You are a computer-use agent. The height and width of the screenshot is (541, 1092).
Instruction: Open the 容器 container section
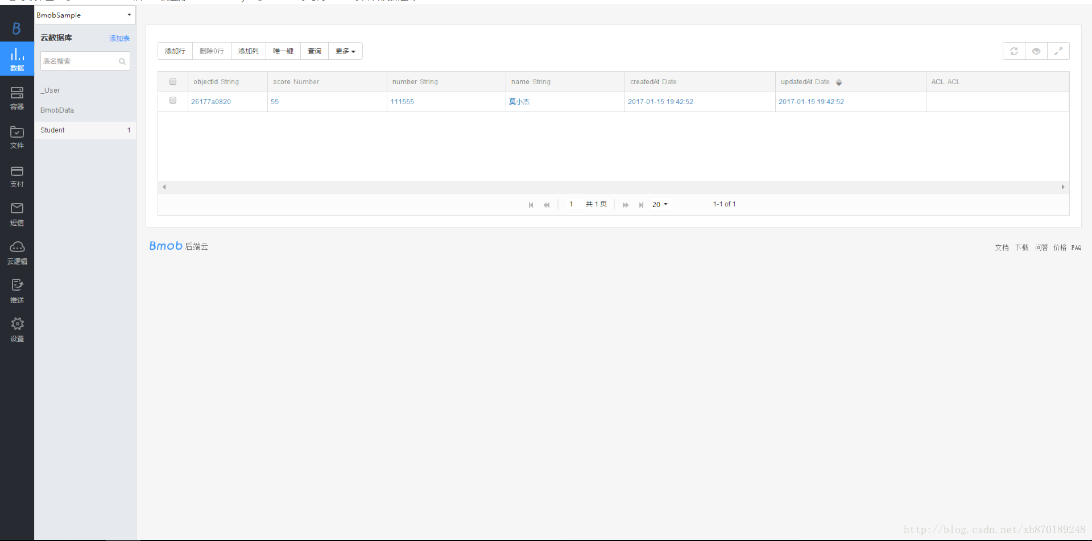pyautogui.click(x=17, y=98)
